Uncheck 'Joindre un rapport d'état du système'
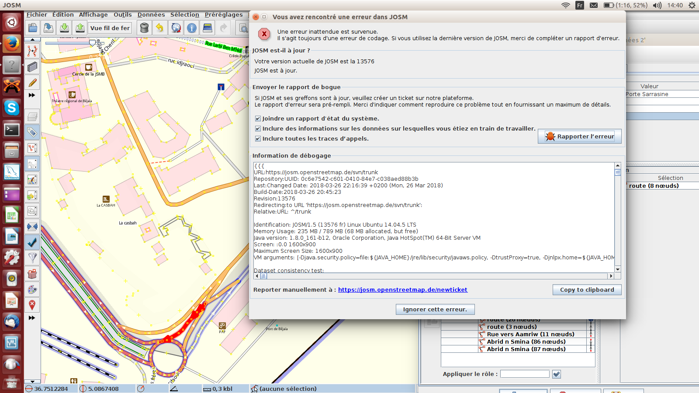The image size is (699, 393). (258, 119)
